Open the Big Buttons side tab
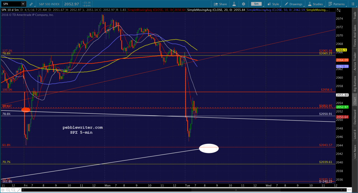 [x=355, y=84]
